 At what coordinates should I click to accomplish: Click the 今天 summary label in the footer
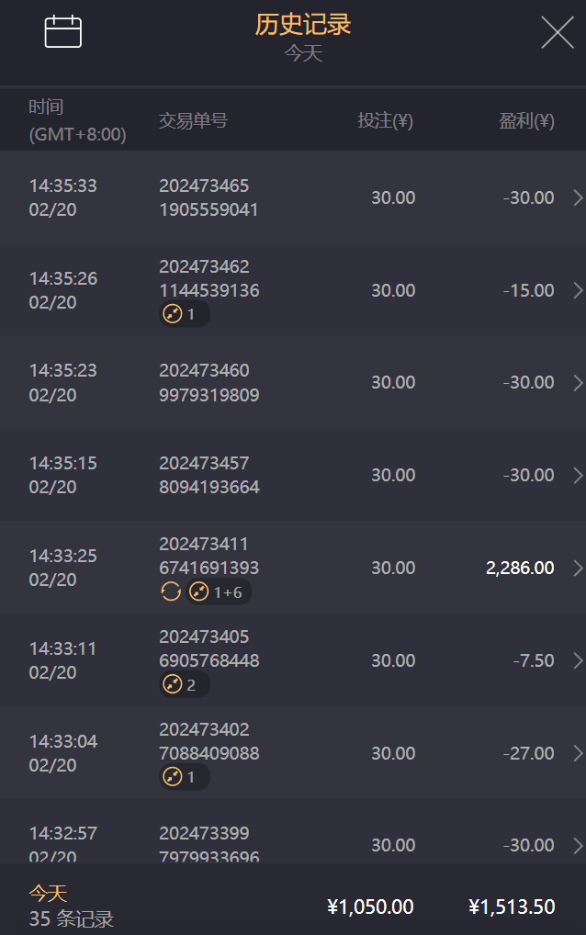click(x=48, y=893)
